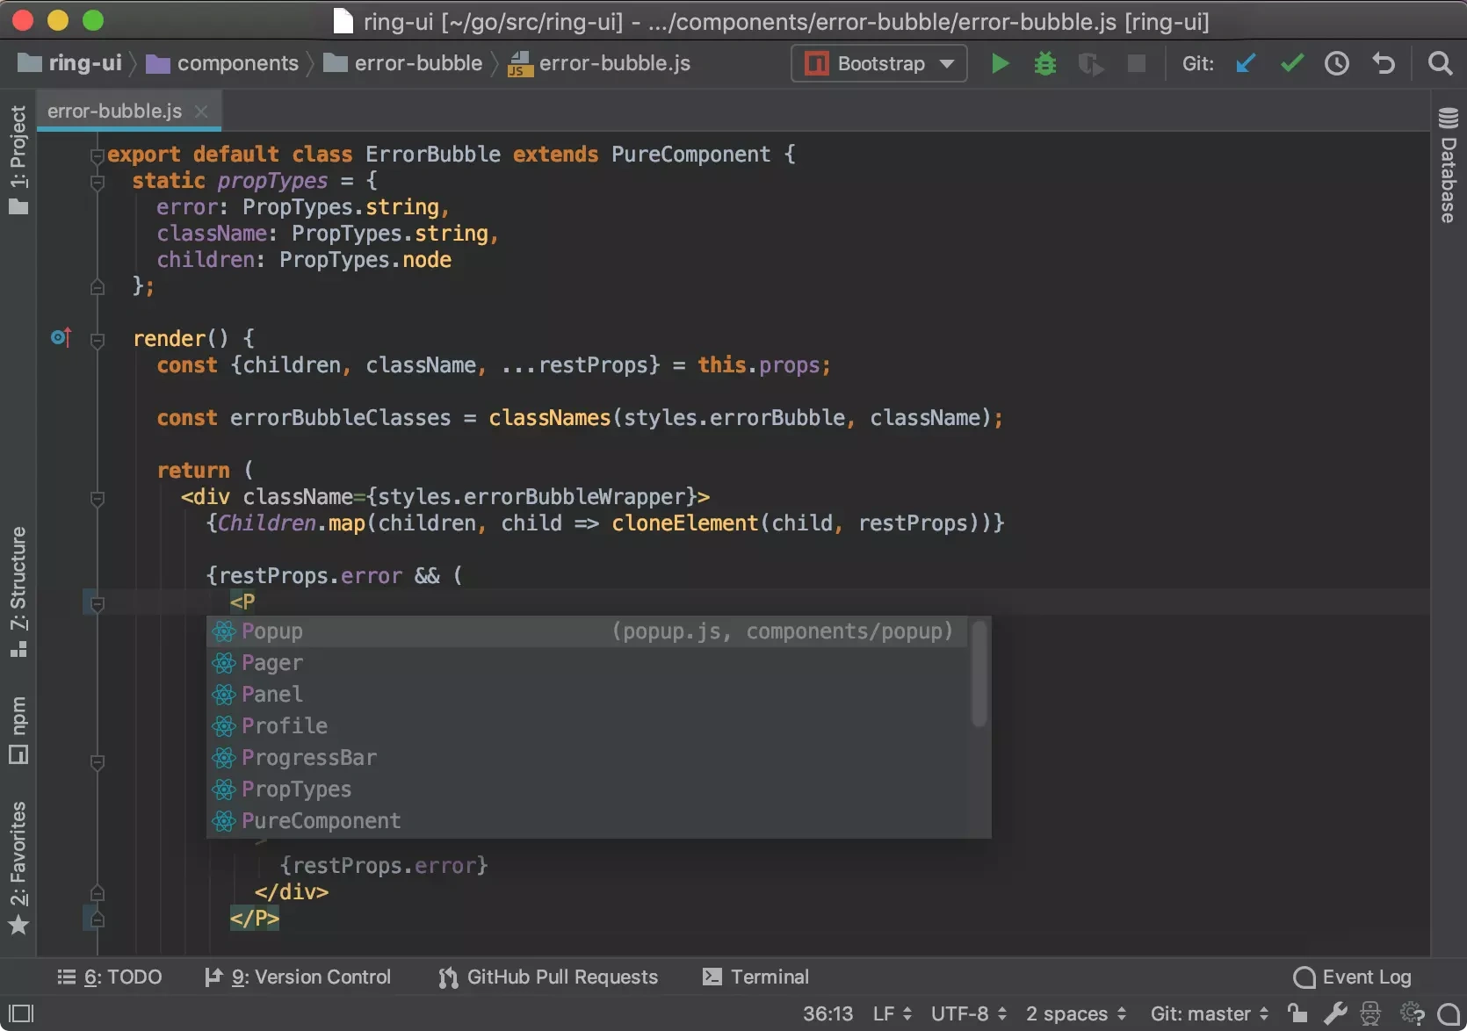The image size is (1467, 1031).
Task: Show Git history clock icon
Action: click(1337, 63)
